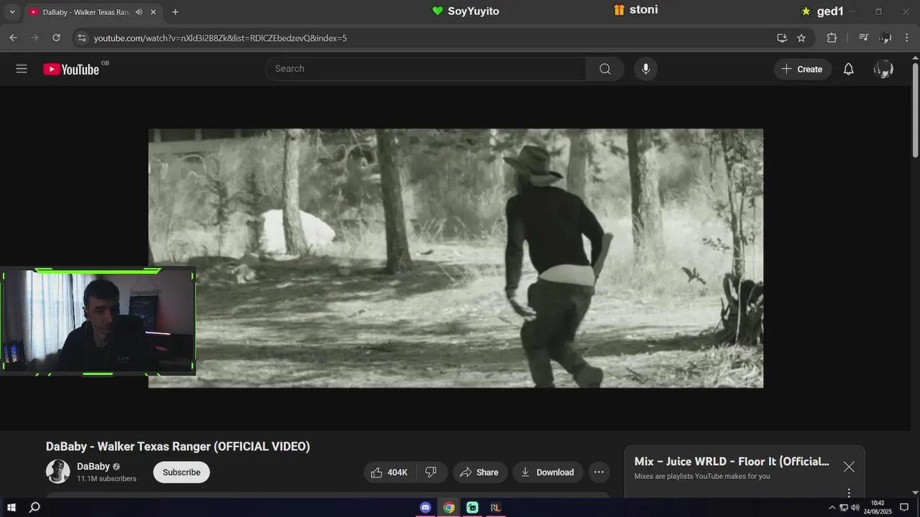
Task: Mute the tab via speaker icon
Action: point(139,12)
